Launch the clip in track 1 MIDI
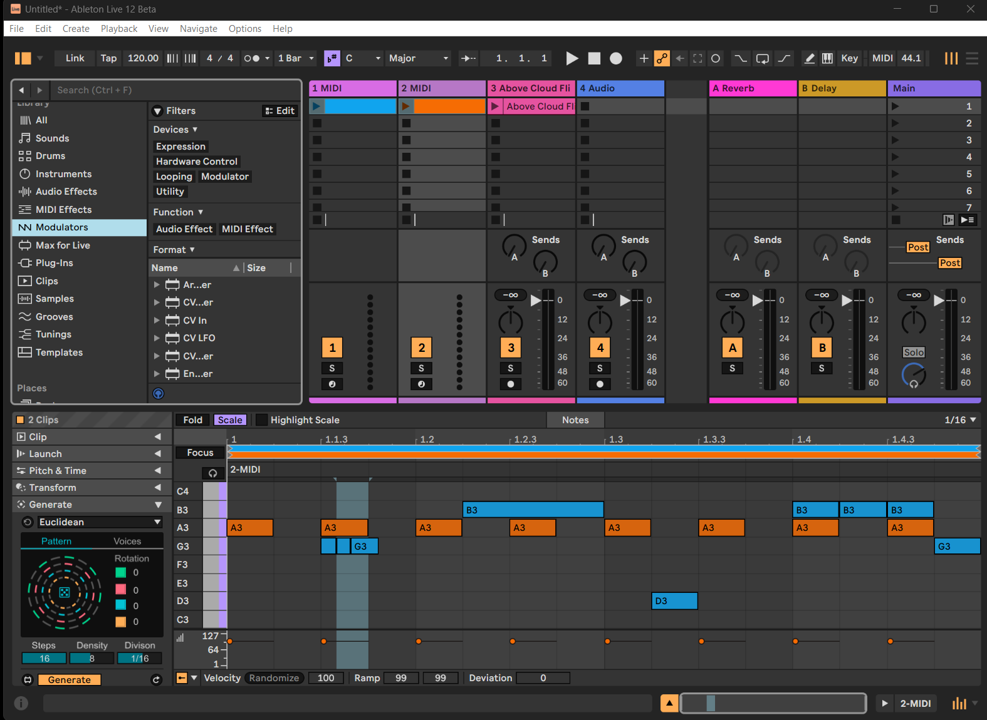Screen dimensions: 987x720 click(x=317, y=106)
